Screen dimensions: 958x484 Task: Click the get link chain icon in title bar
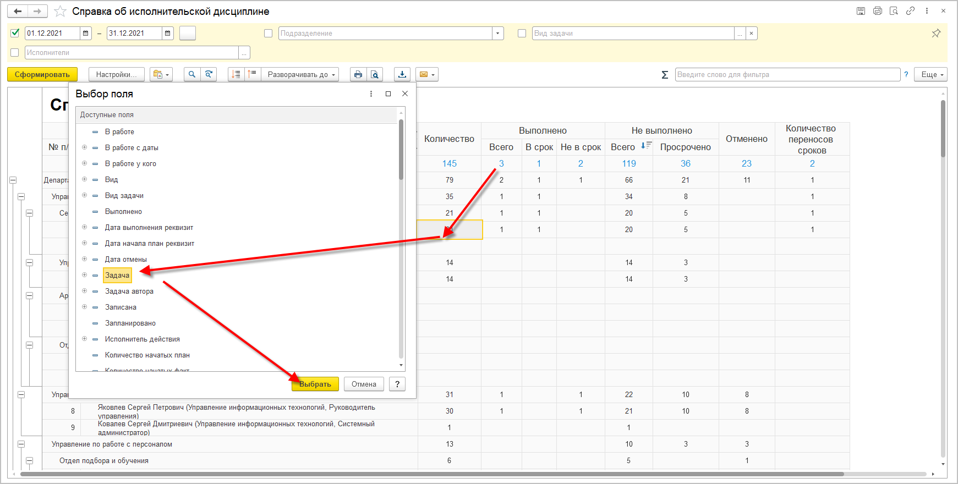tap(911, 11)
